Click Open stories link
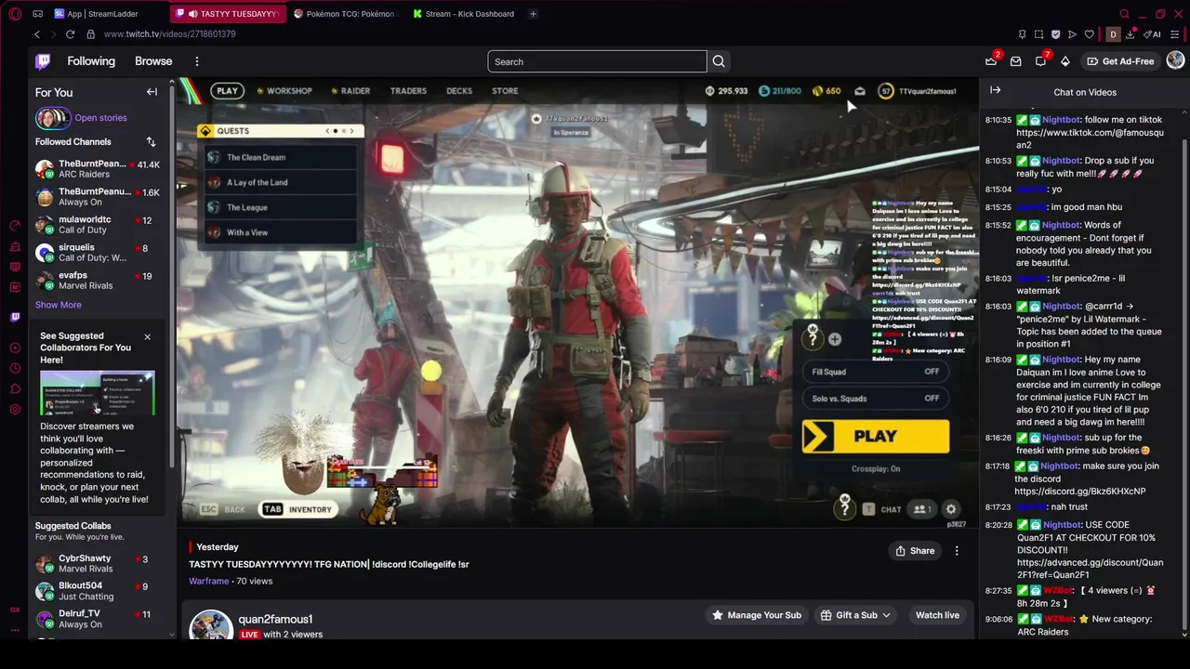Screen dimensions: 1190x669 (x=100, y=118)
